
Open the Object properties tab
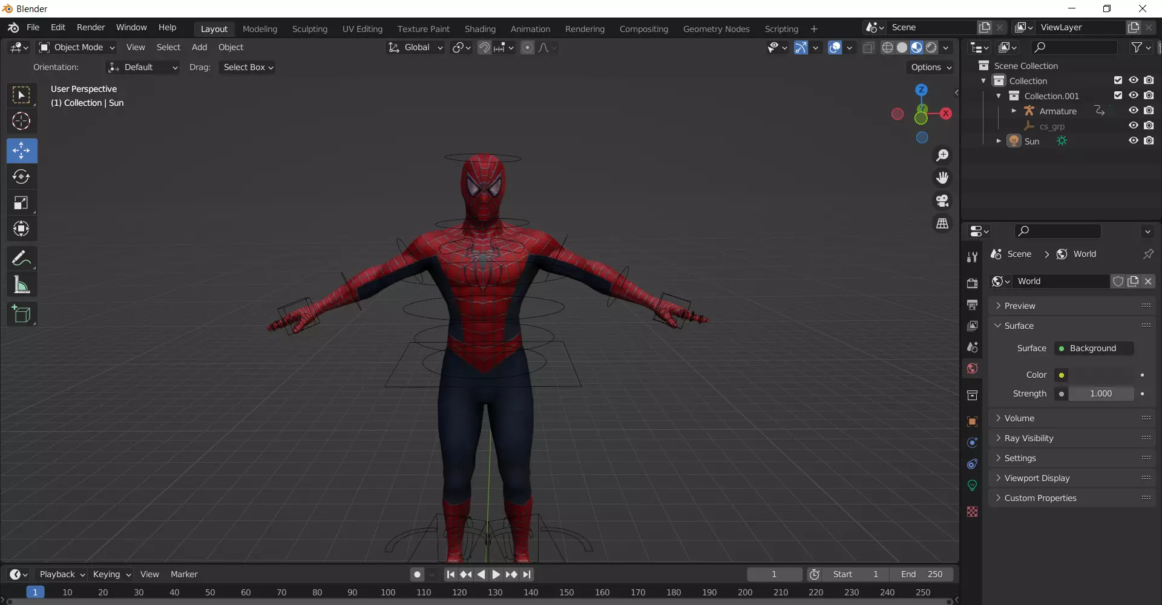972,421
